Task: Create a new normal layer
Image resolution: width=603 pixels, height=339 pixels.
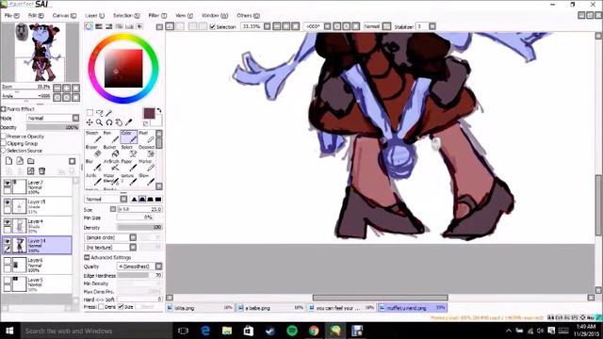Action: [9, 161]
